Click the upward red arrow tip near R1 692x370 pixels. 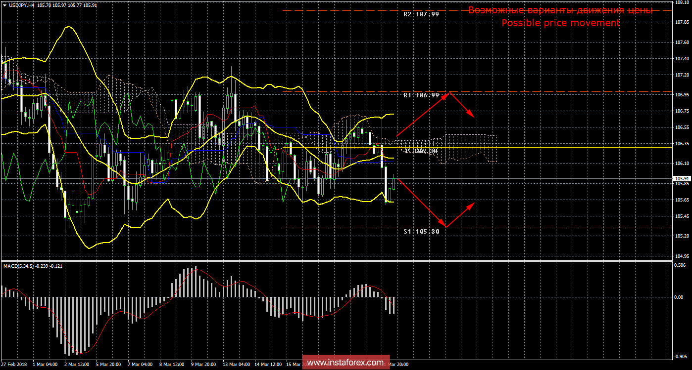[449, 93]
